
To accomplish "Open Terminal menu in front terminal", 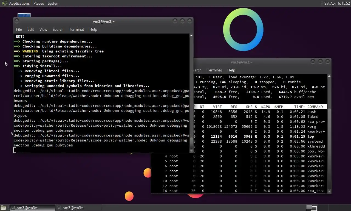I will point(77,29).
